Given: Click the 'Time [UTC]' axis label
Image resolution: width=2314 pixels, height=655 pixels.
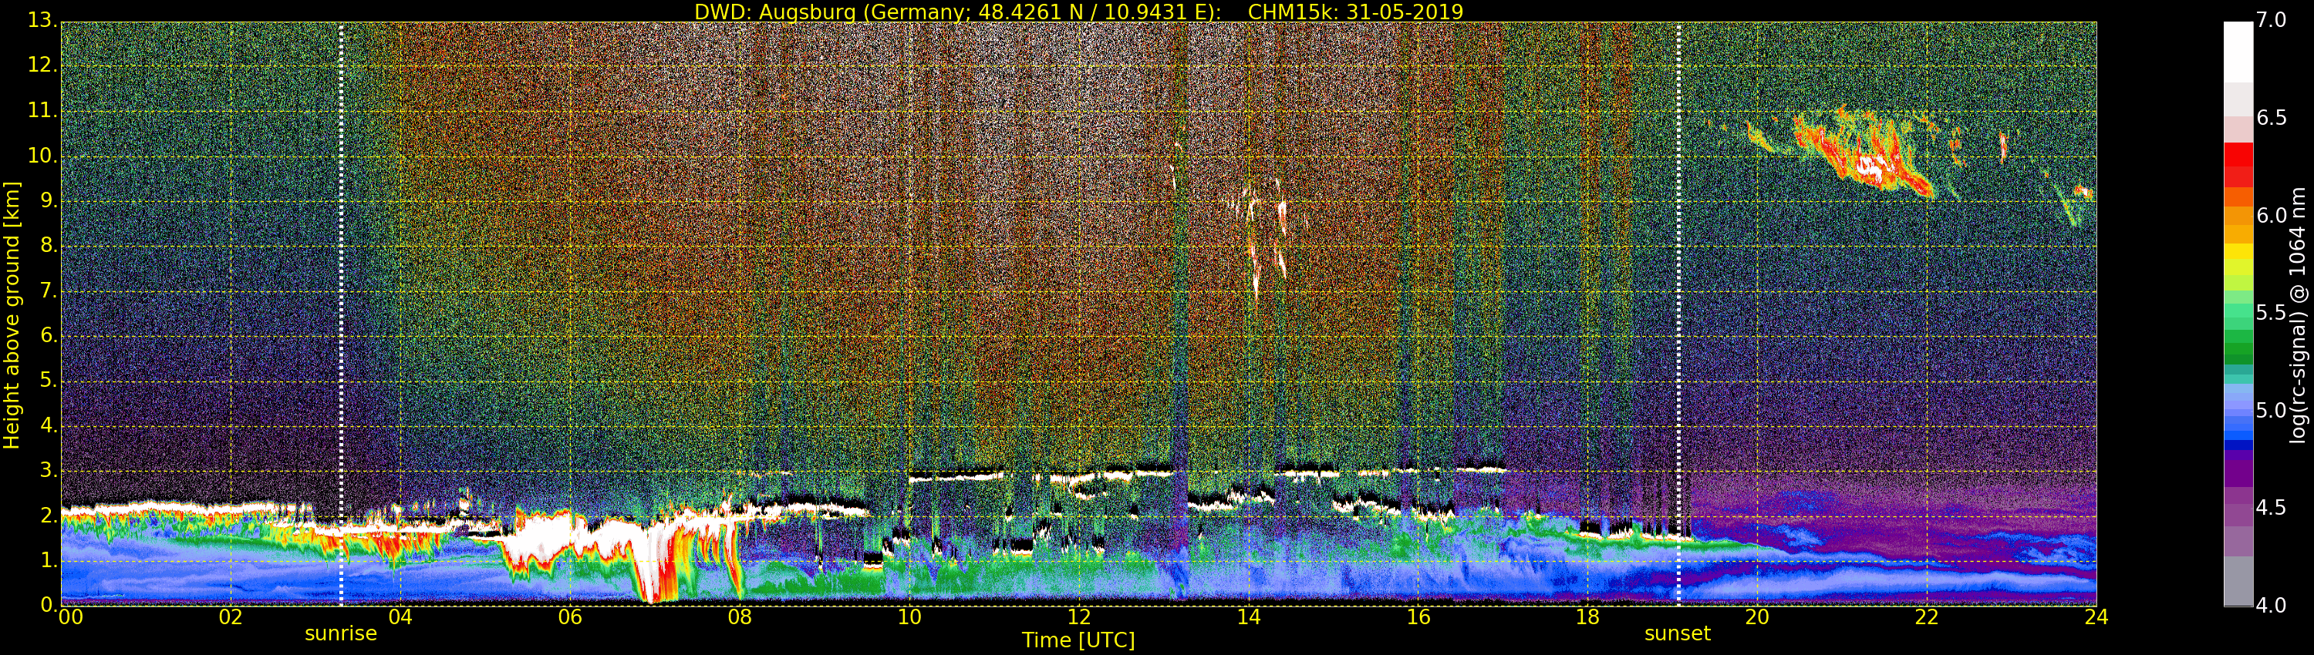Looking at the screenshot, I should point(1078,640).
